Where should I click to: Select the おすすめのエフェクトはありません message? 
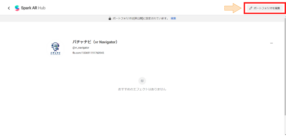(142, 89)
